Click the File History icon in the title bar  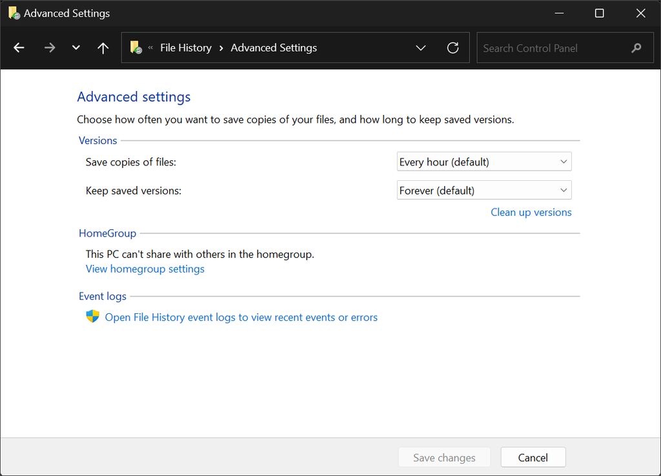click(11, 12)
